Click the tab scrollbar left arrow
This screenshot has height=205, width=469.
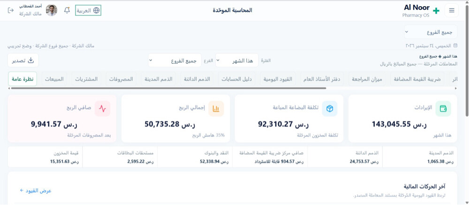[x=9, y=88]
